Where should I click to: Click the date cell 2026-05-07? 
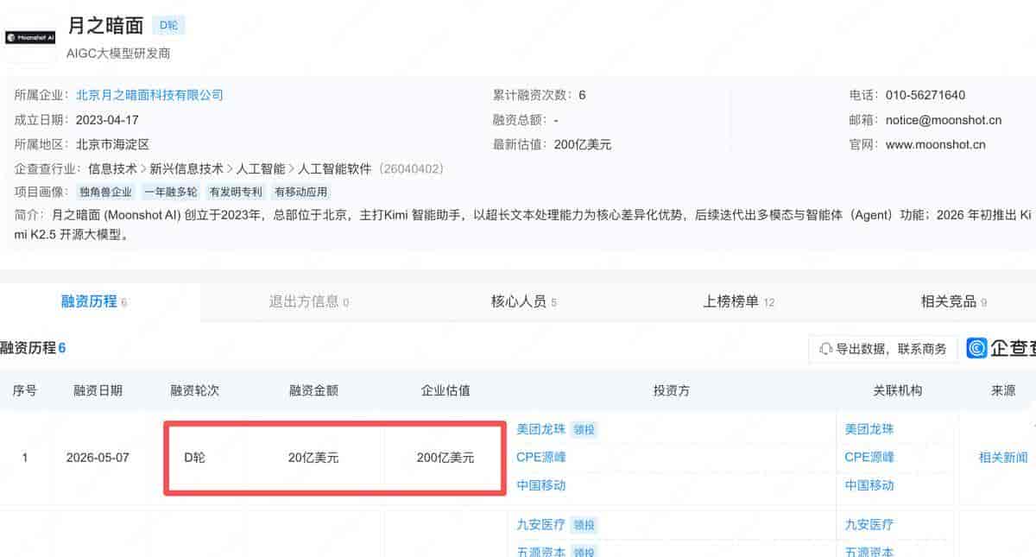(x=98, y=458)
